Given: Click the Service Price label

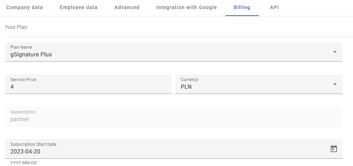Looking at the screenshot, I should coord(23,80).
